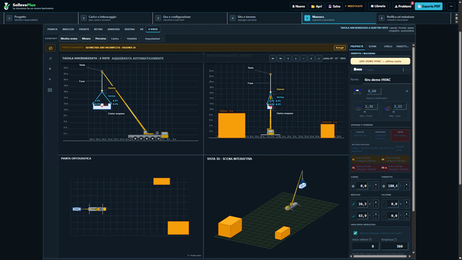Open the grid layout tool in the sidebar

point(50,90)
